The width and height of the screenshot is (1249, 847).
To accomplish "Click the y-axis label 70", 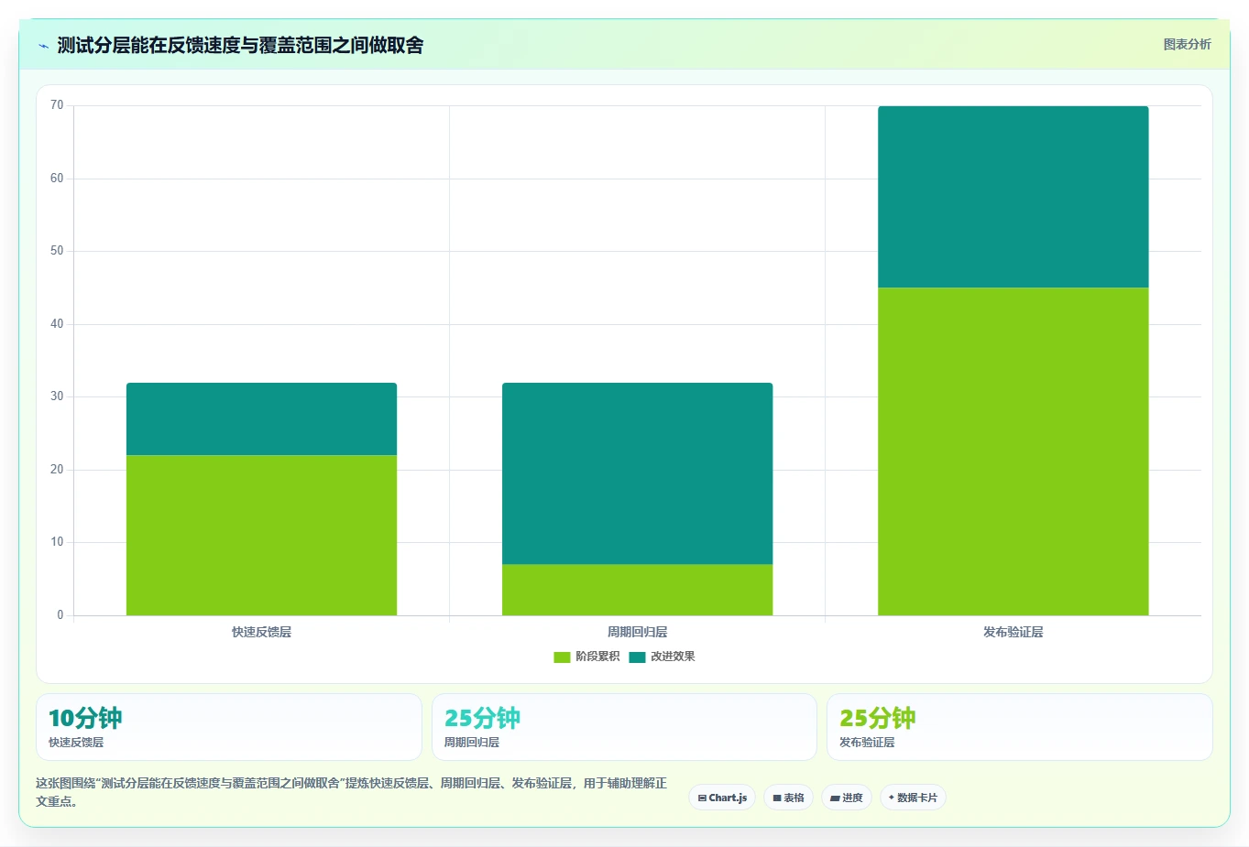I will click(57, 105).
